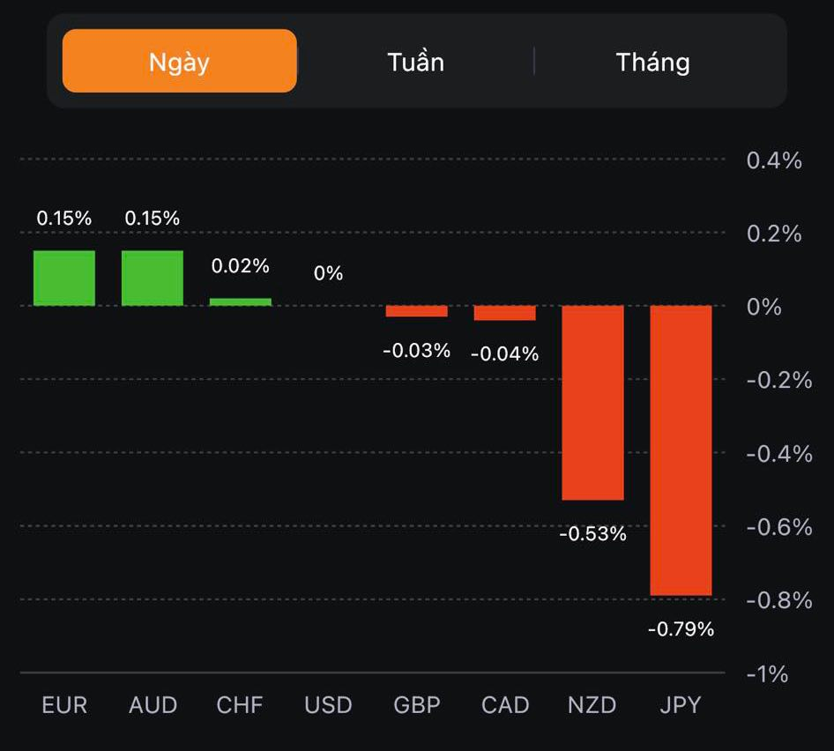Open the Tháng tab

(x=652, y=62)
